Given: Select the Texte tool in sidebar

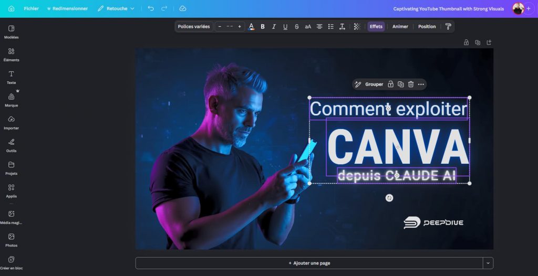Looking at the screenshot, I should pos(11,76).
